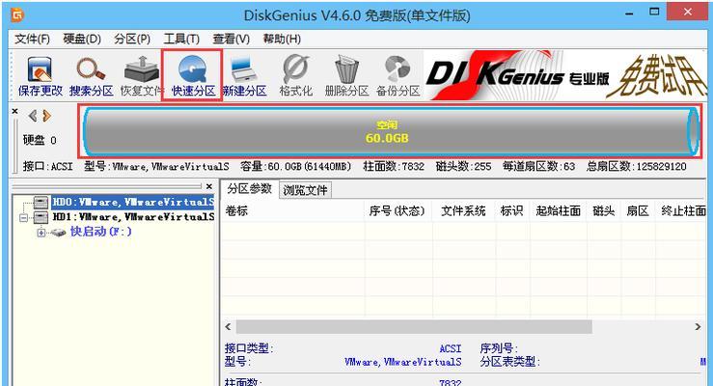713x386 pixels.
Task: Close the disk tree panel with its X
Action: point(209,186)
